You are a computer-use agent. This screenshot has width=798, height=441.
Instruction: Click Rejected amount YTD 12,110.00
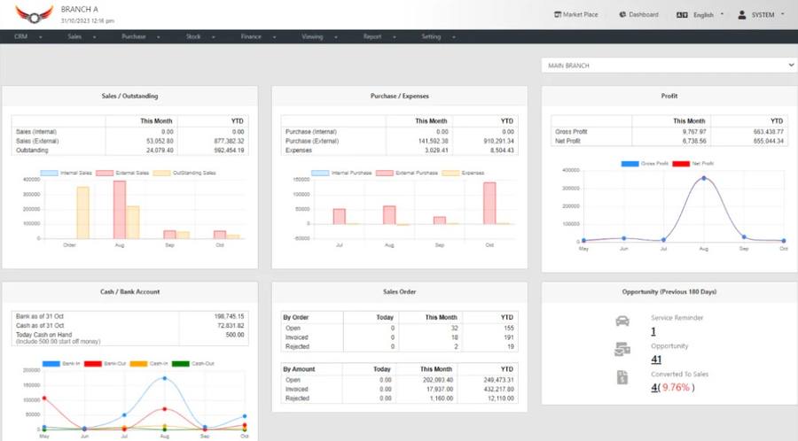coord(501,398)
